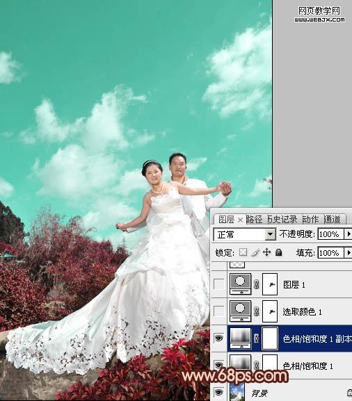
Task: Show the 图层 1 layer visibility box
Action: (218, 284)
